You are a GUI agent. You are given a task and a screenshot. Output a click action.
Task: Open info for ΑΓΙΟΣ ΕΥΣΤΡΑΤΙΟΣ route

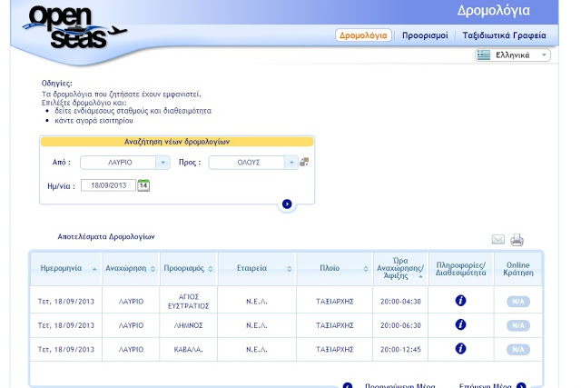pyautogui.click(x=460, y=301)
